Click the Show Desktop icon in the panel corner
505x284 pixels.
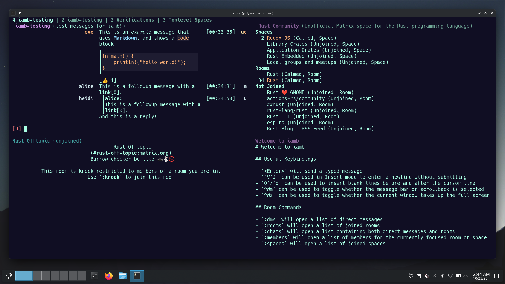pyautogui.click(x=497, y=276)
